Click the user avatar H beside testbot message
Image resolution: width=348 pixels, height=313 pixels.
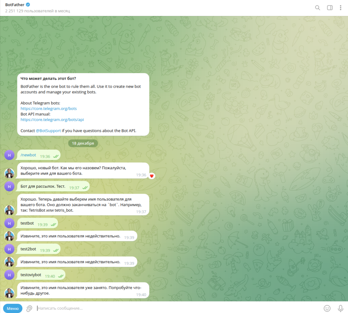pyautogui.click(x=9, y=223)
